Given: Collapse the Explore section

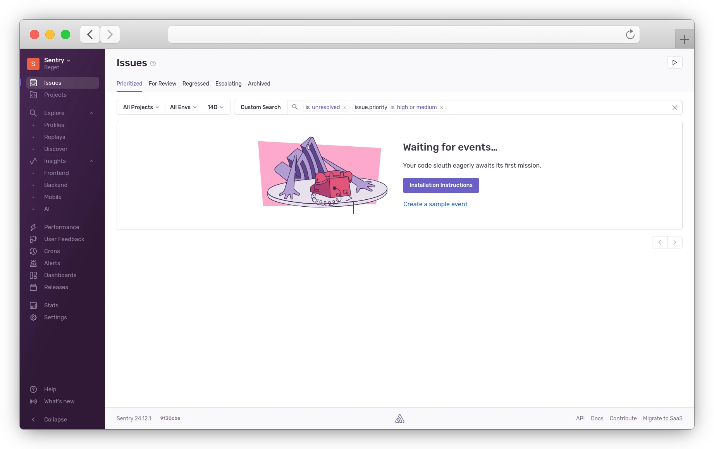Looking at the screenshot, I should pos(91,113).
